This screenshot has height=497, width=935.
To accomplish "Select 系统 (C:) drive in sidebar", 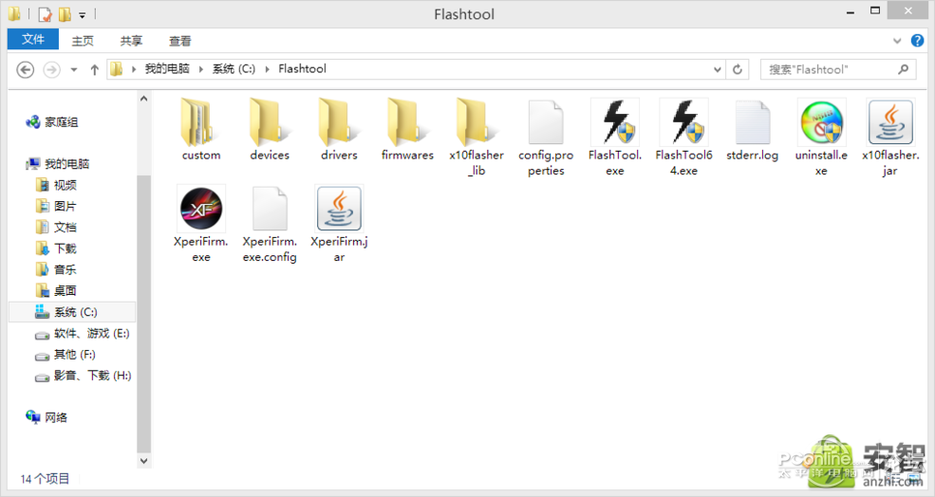I will (x=73, y=312).
